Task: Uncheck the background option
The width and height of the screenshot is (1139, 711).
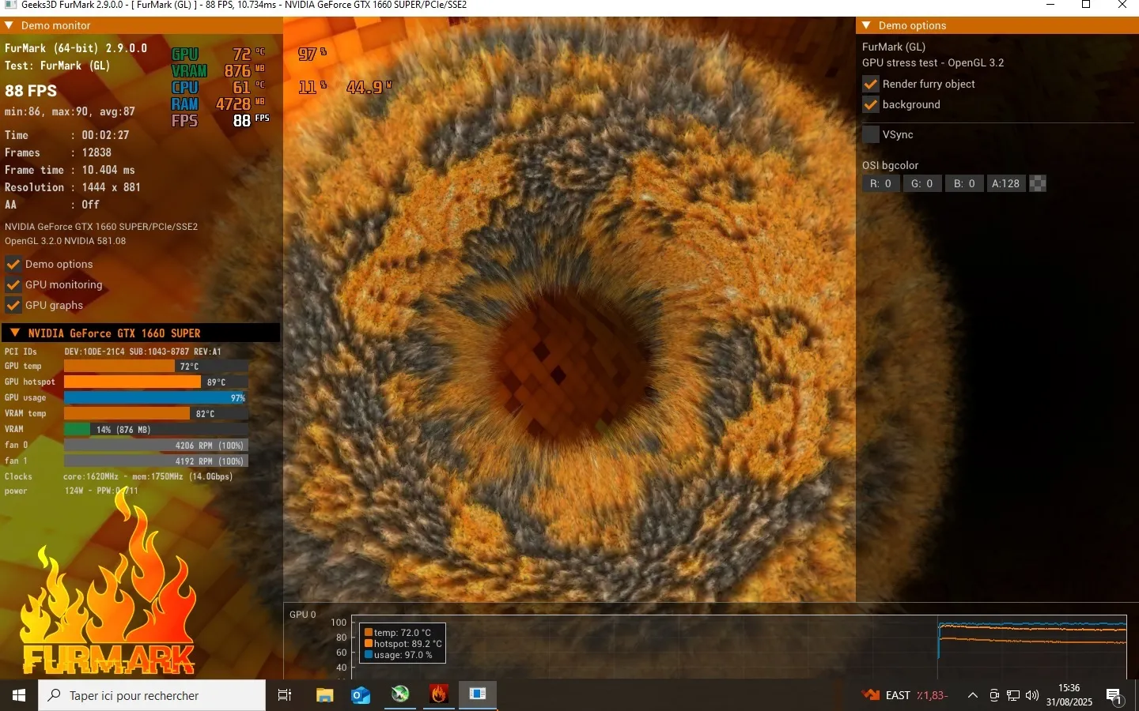Action: pos(871,104)
